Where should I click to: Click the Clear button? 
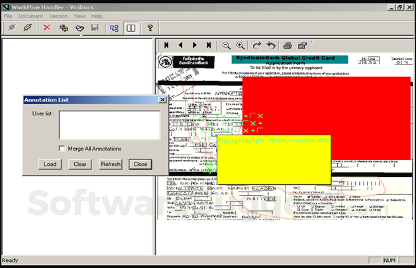pos(80,164)
